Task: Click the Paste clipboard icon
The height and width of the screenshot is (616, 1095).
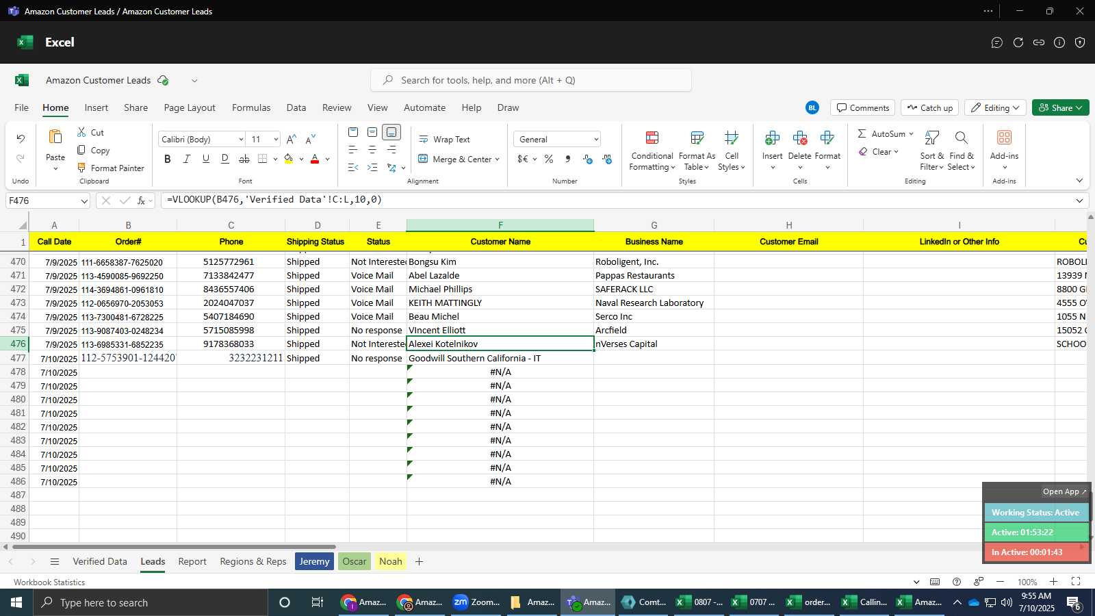Action: [55, 137]
